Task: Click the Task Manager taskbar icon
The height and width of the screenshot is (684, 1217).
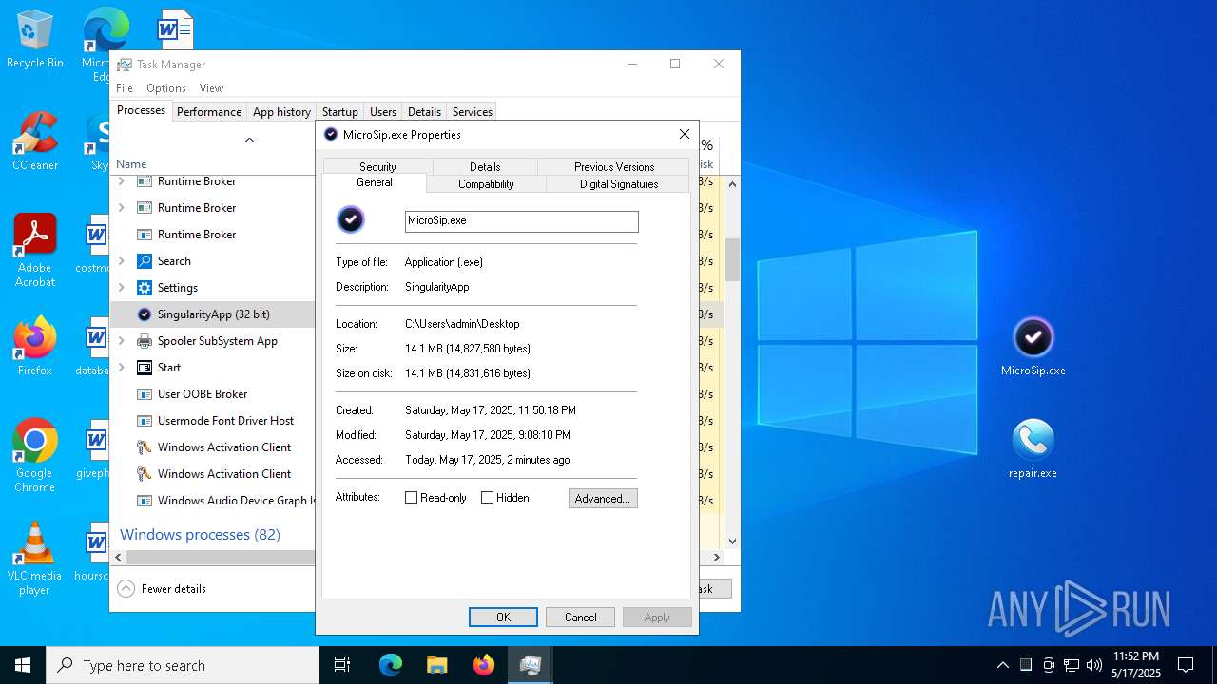Action: 531,665
